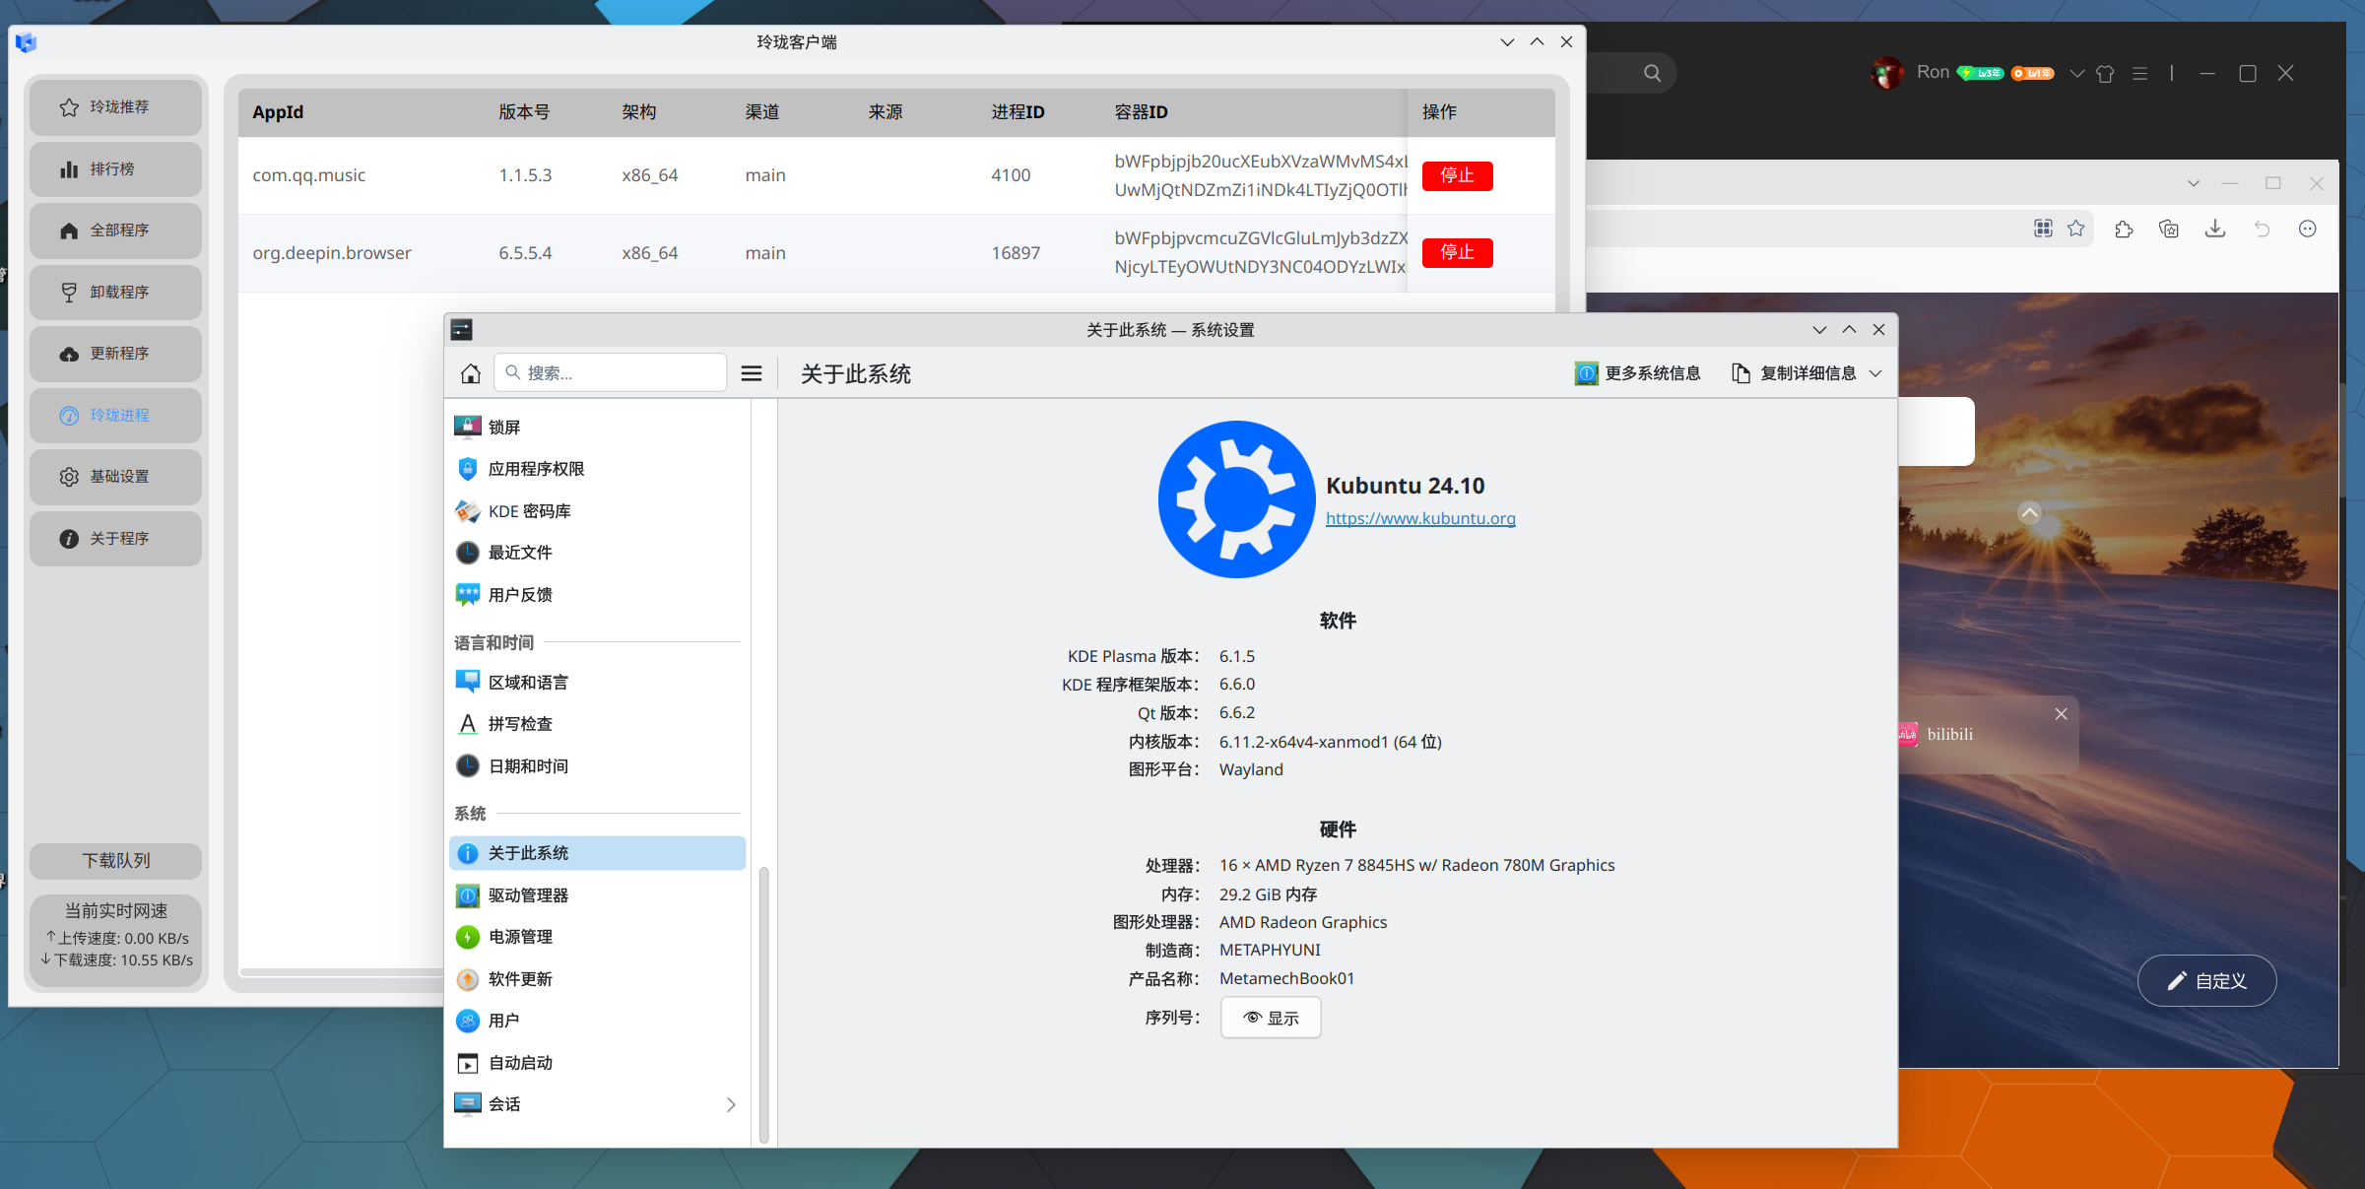Click browser screenshot icon

pos(2169,229)
